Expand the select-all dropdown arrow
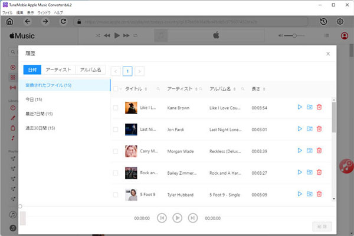The height and width of the screenshot is (236, 354). point(120,89)
